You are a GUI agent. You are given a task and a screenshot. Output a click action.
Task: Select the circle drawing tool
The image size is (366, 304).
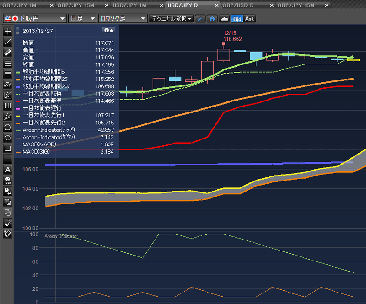coord(8,138)
